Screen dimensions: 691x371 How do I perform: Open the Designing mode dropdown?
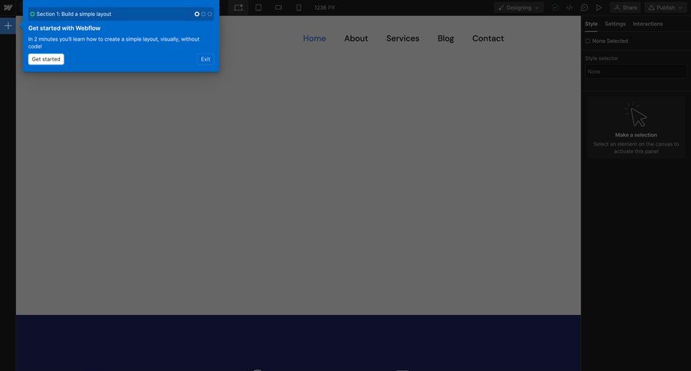[519, 8]
